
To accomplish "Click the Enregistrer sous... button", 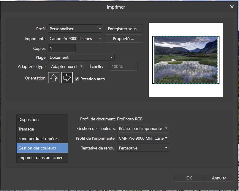I will [124, 29].
